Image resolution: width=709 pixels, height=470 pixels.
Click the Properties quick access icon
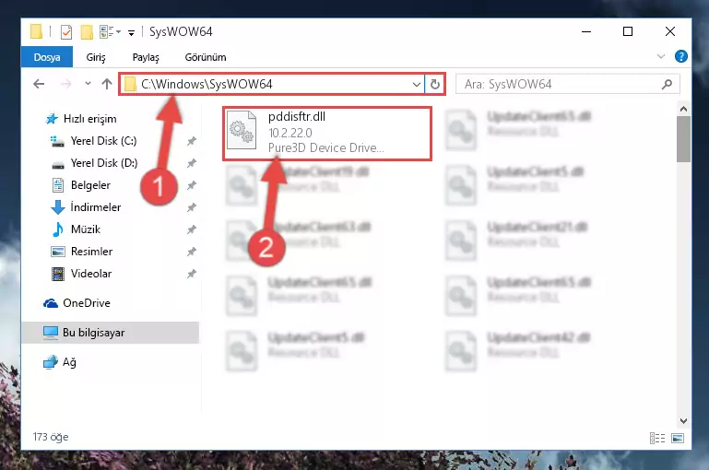tap(66, 32)
